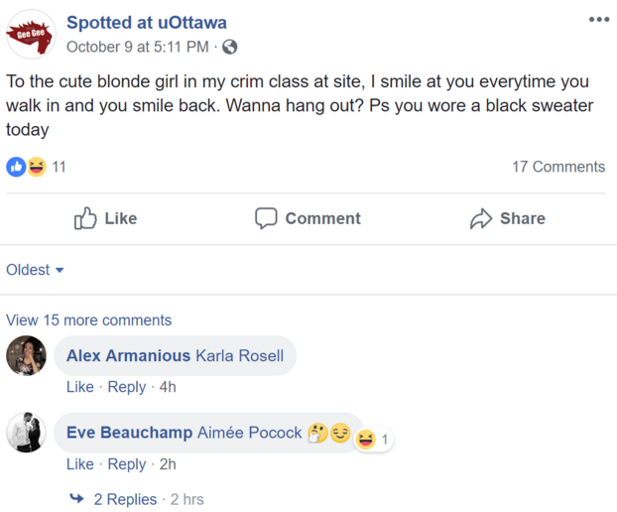Click the laughing haha reaction icon on post

tap(37, 167)
